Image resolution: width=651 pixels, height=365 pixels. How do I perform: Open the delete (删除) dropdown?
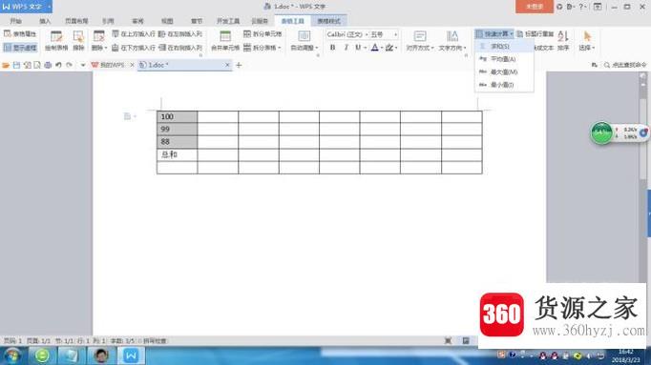pos(99,41)
